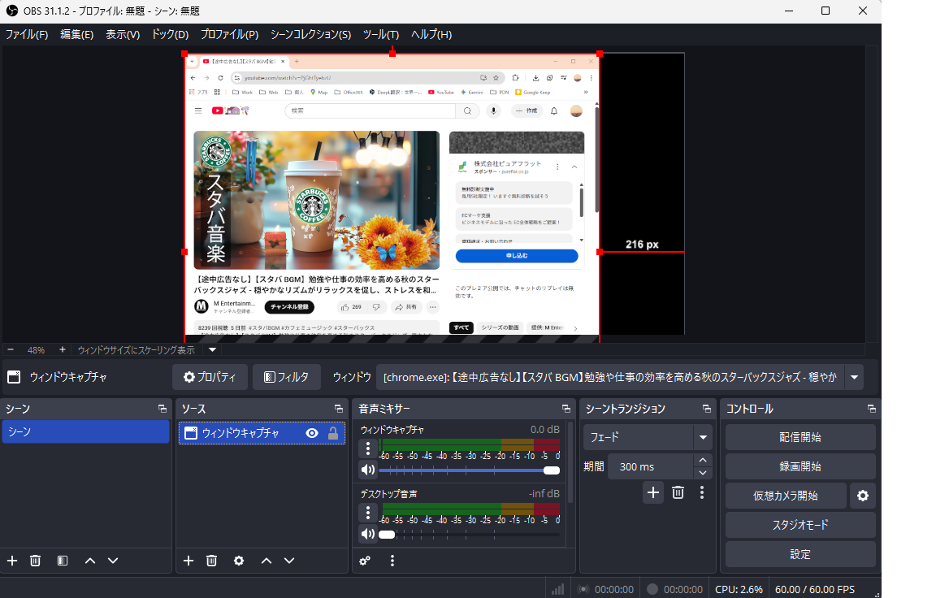
Task: Click the 録画開始 button
Action: coord(799,466)
